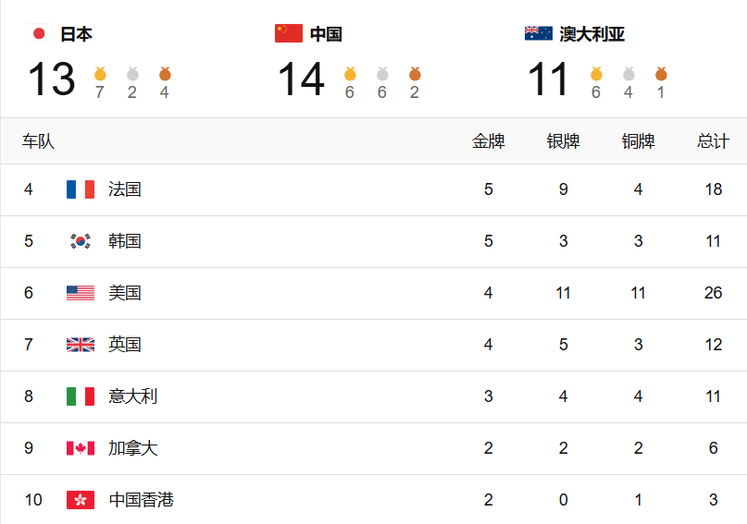Click the Japan flag icon

pyautogui.click(x=39, y=34)
